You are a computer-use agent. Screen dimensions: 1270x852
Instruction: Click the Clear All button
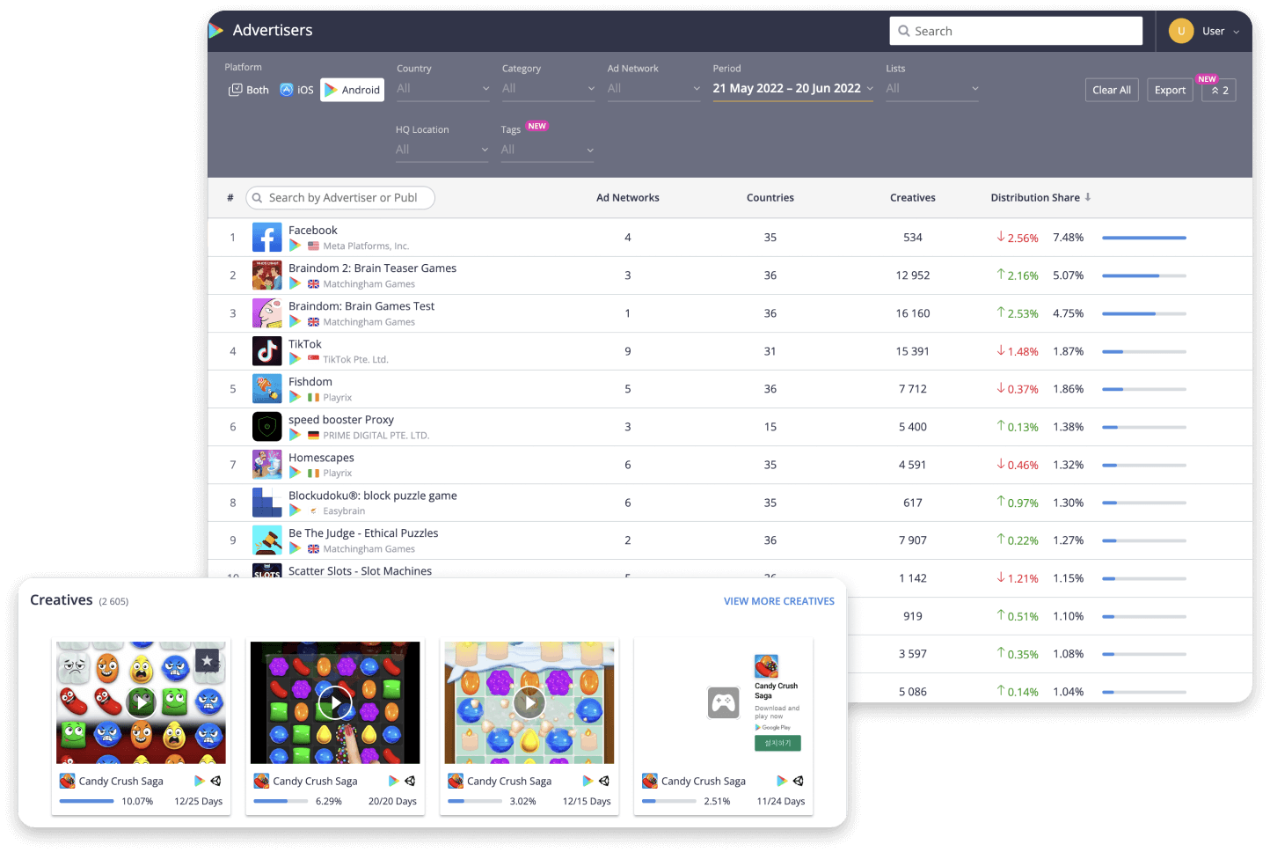(1112, 90)
